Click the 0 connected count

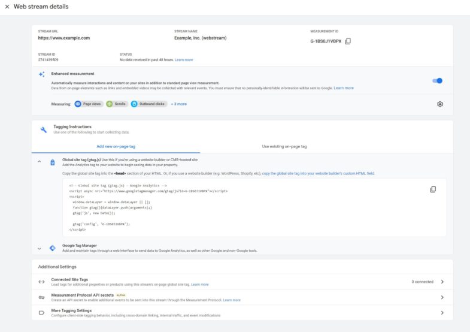[422, 282]
